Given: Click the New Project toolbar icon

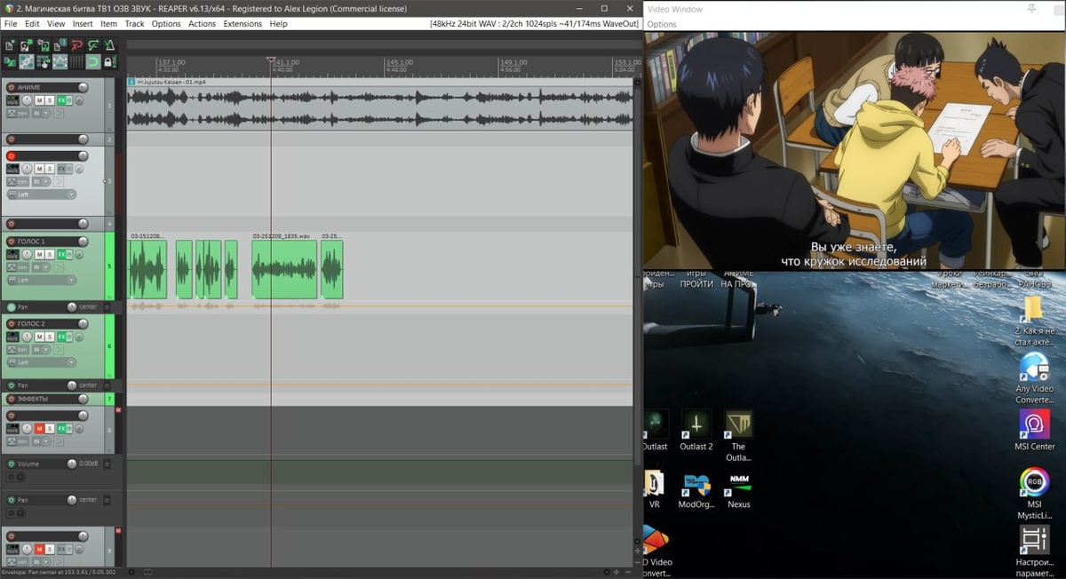Looking at the screenshot, I should (9, 45).
